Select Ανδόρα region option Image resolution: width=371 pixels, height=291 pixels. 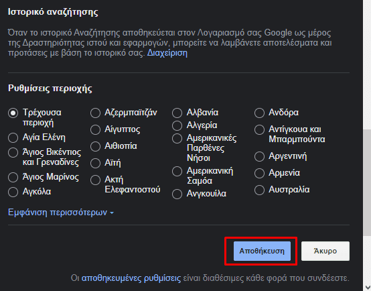(x=259, y=113)
